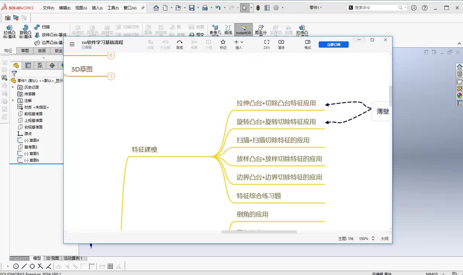Open the PropertyManager tab icon

pos(28,65)
